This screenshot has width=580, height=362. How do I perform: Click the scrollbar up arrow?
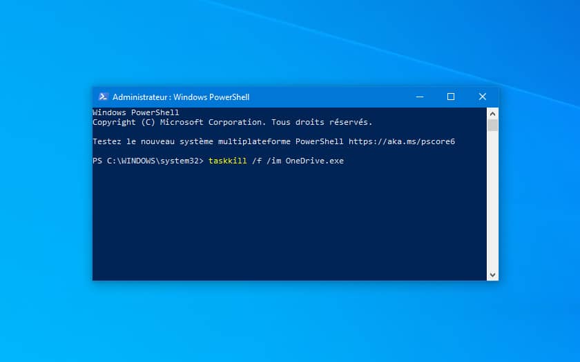[492, 114]
